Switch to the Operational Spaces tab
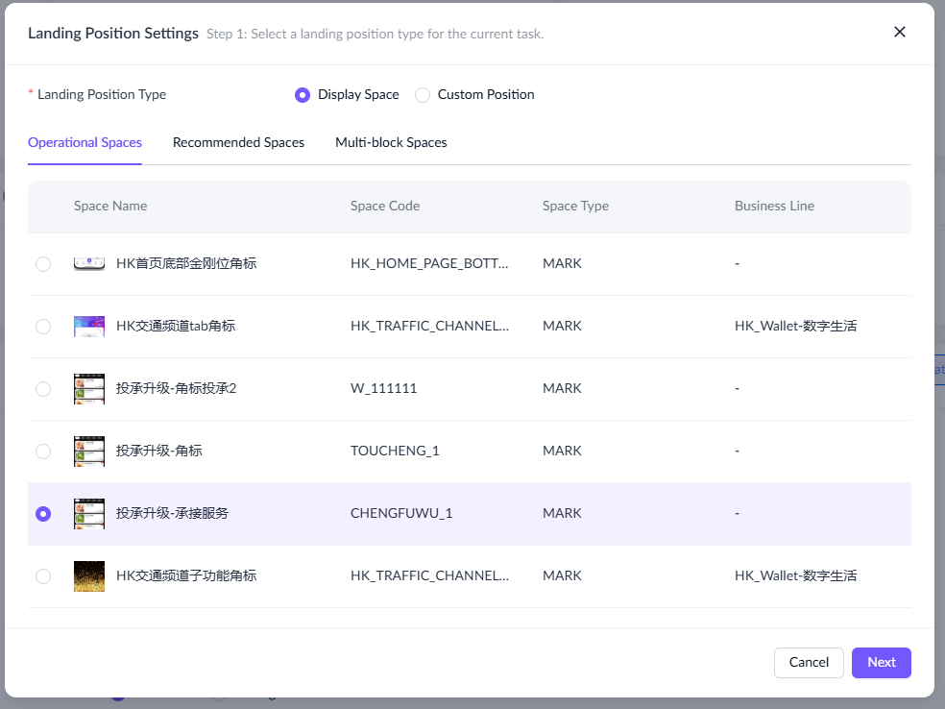The width and height of the screenshot is (945, 709). pyautogui.click(x=85, y=142)
